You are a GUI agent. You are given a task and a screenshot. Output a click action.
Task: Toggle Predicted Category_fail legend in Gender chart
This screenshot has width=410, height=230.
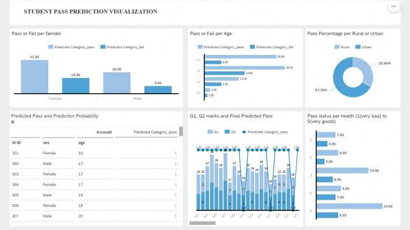(103, 47)
